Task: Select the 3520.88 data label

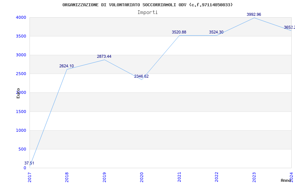Action: coord(179,32)
